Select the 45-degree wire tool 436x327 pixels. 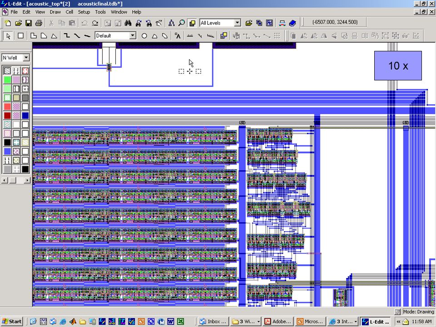(77, 36)
